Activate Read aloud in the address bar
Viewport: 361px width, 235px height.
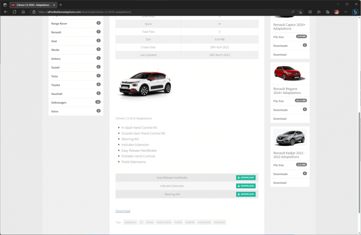(293, 12)
